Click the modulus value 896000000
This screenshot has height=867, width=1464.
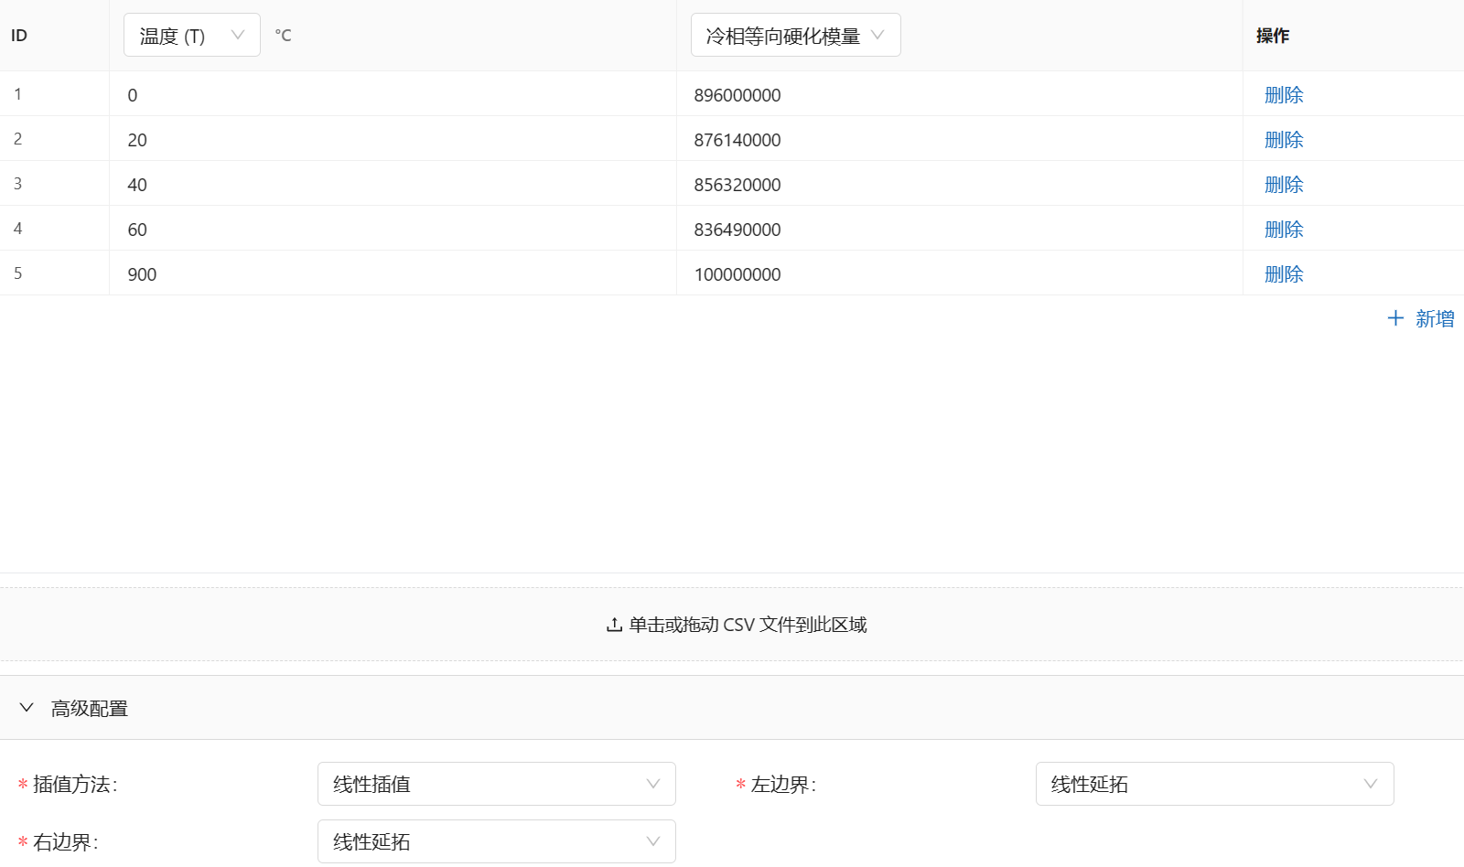(x=737, y=95)
